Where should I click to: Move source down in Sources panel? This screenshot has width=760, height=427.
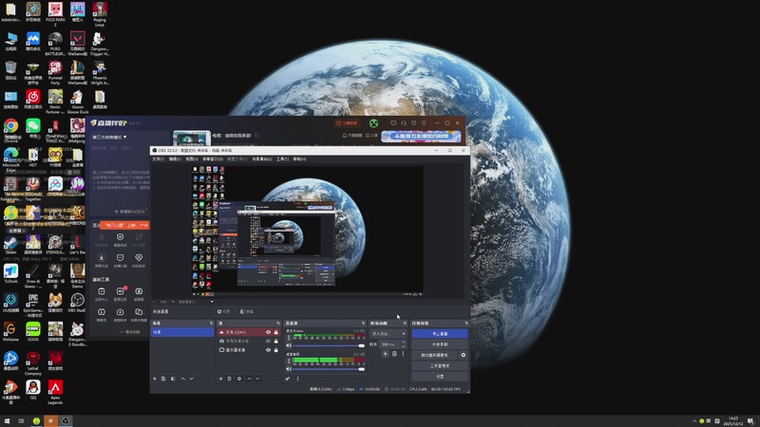pyautogui.click(x=257, y=379)
